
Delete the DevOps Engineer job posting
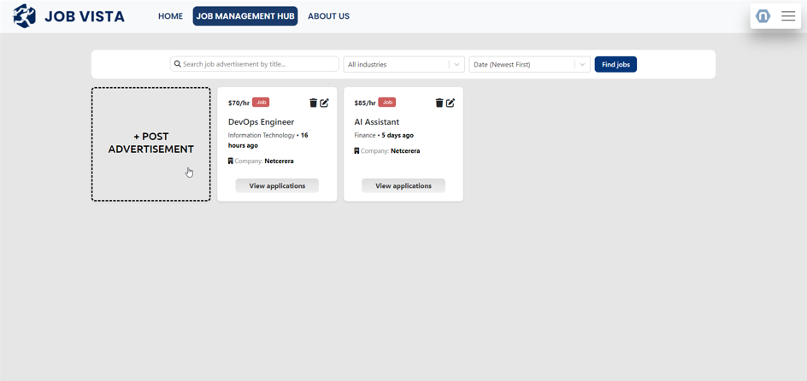click(x=313, y=103)
